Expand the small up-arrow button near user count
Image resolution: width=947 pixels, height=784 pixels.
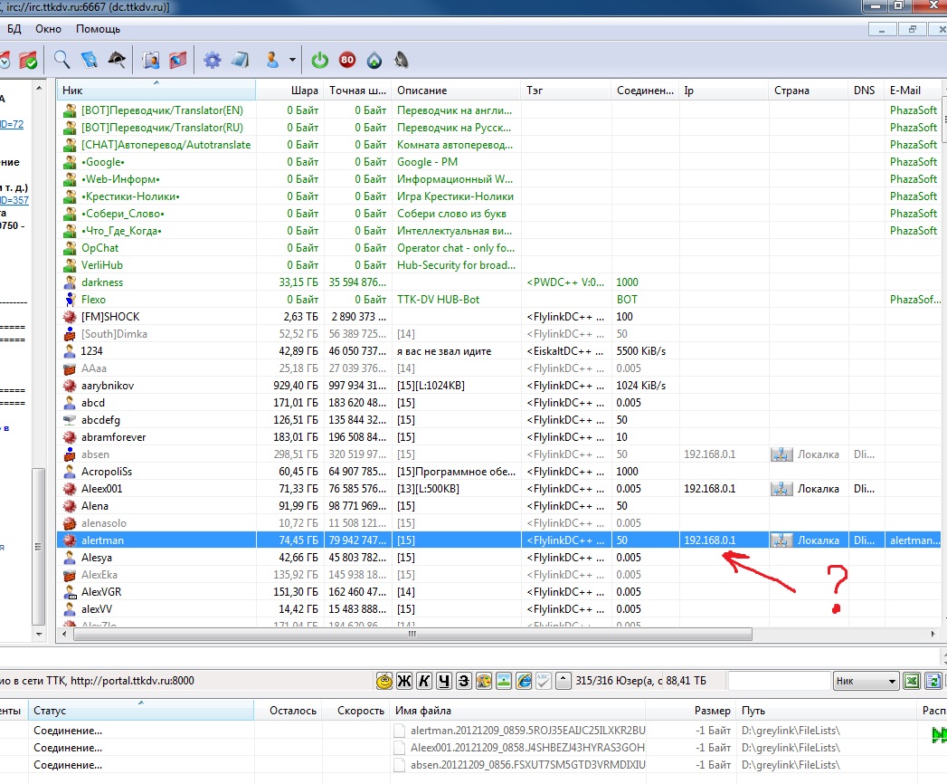pyautogui.click(x=563, y=681)
